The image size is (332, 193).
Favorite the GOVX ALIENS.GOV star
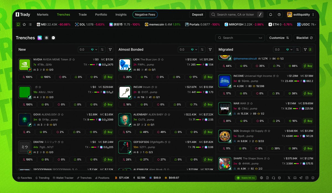(63, 114)
